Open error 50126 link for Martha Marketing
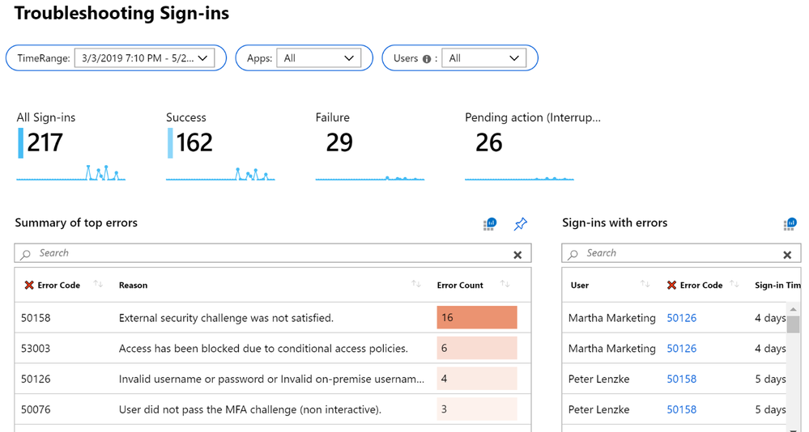This screenshot has width=809, height=432. (681, 318)
